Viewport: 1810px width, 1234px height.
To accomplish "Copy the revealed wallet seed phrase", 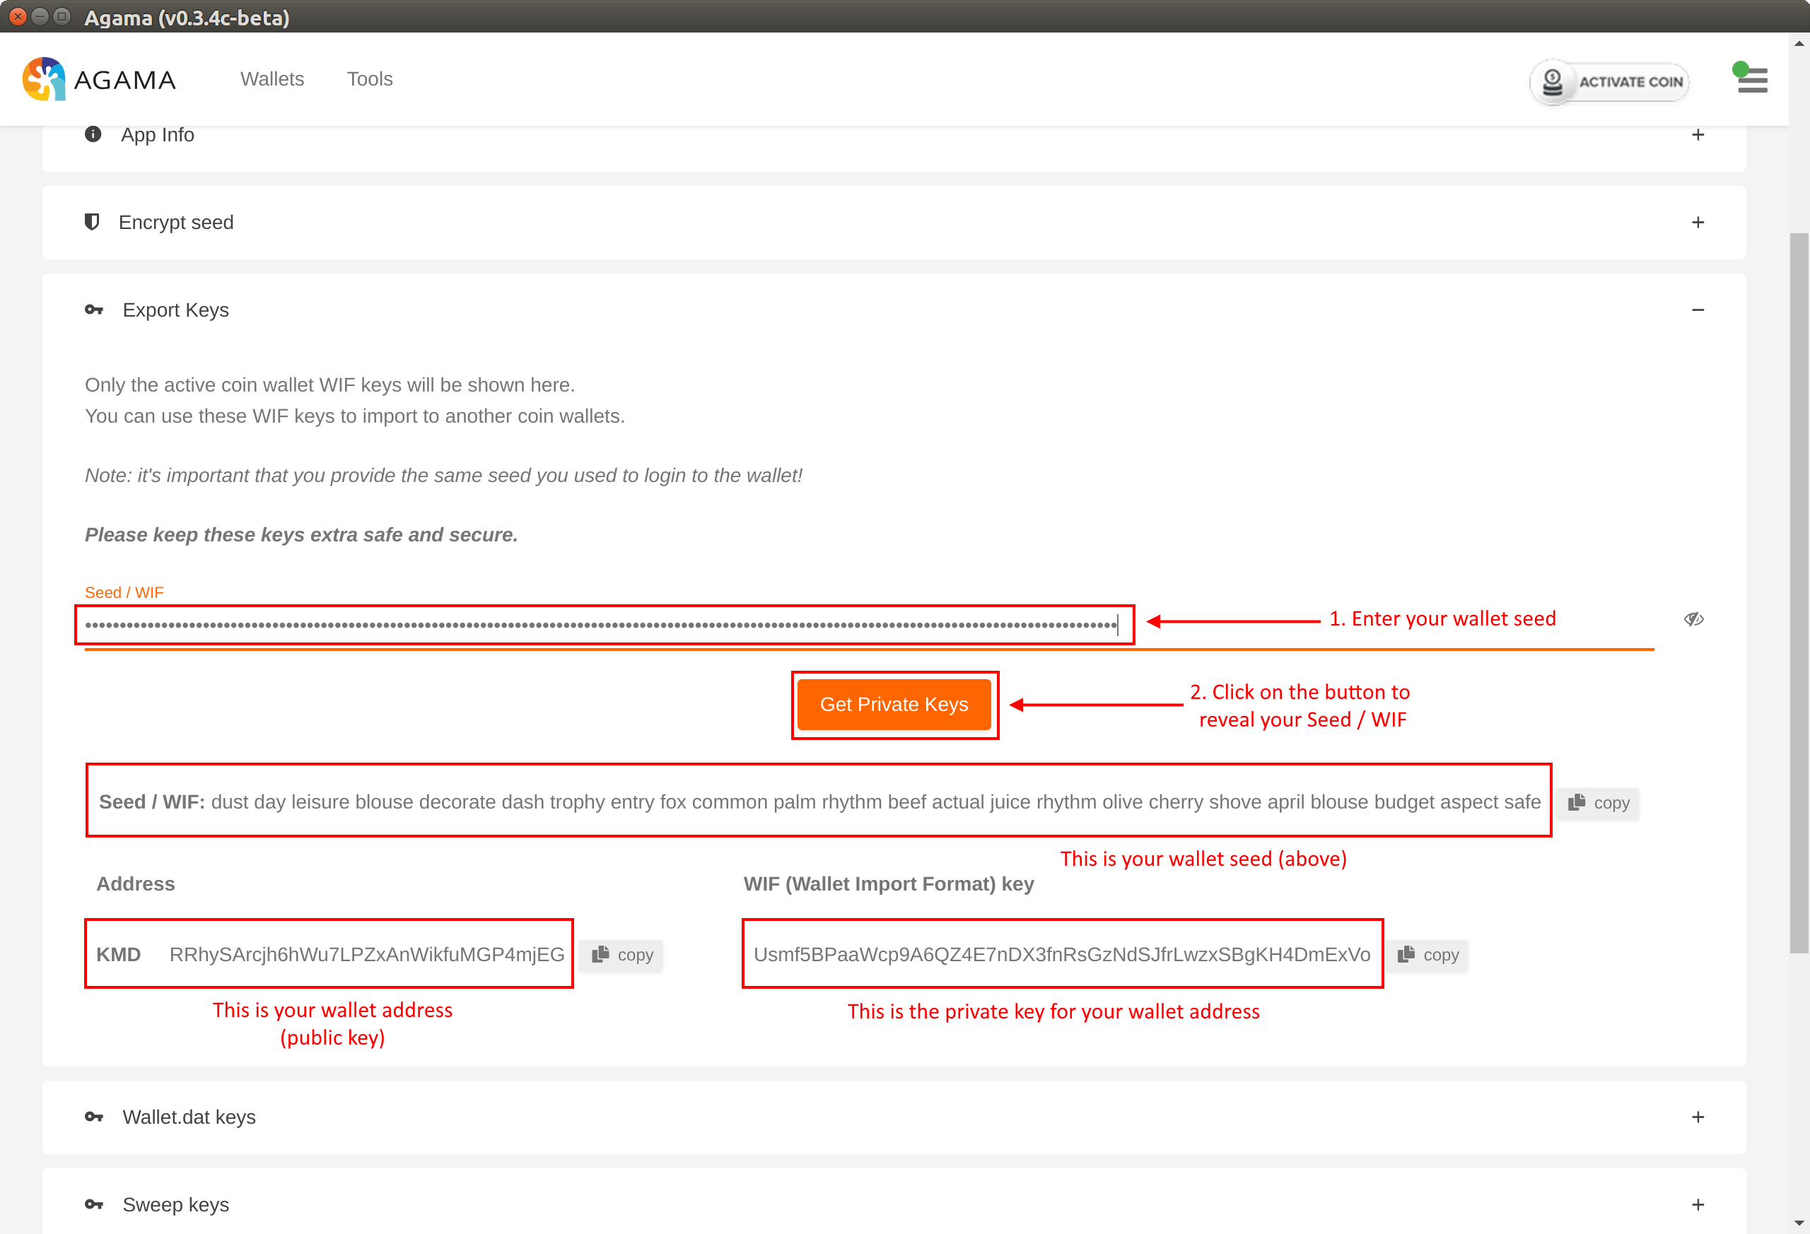I will [x=1599, y=803].
